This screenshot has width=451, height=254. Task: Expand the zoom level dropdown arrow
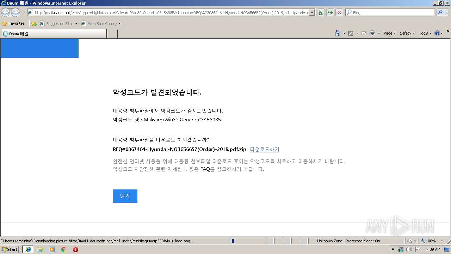pos(442,241)
